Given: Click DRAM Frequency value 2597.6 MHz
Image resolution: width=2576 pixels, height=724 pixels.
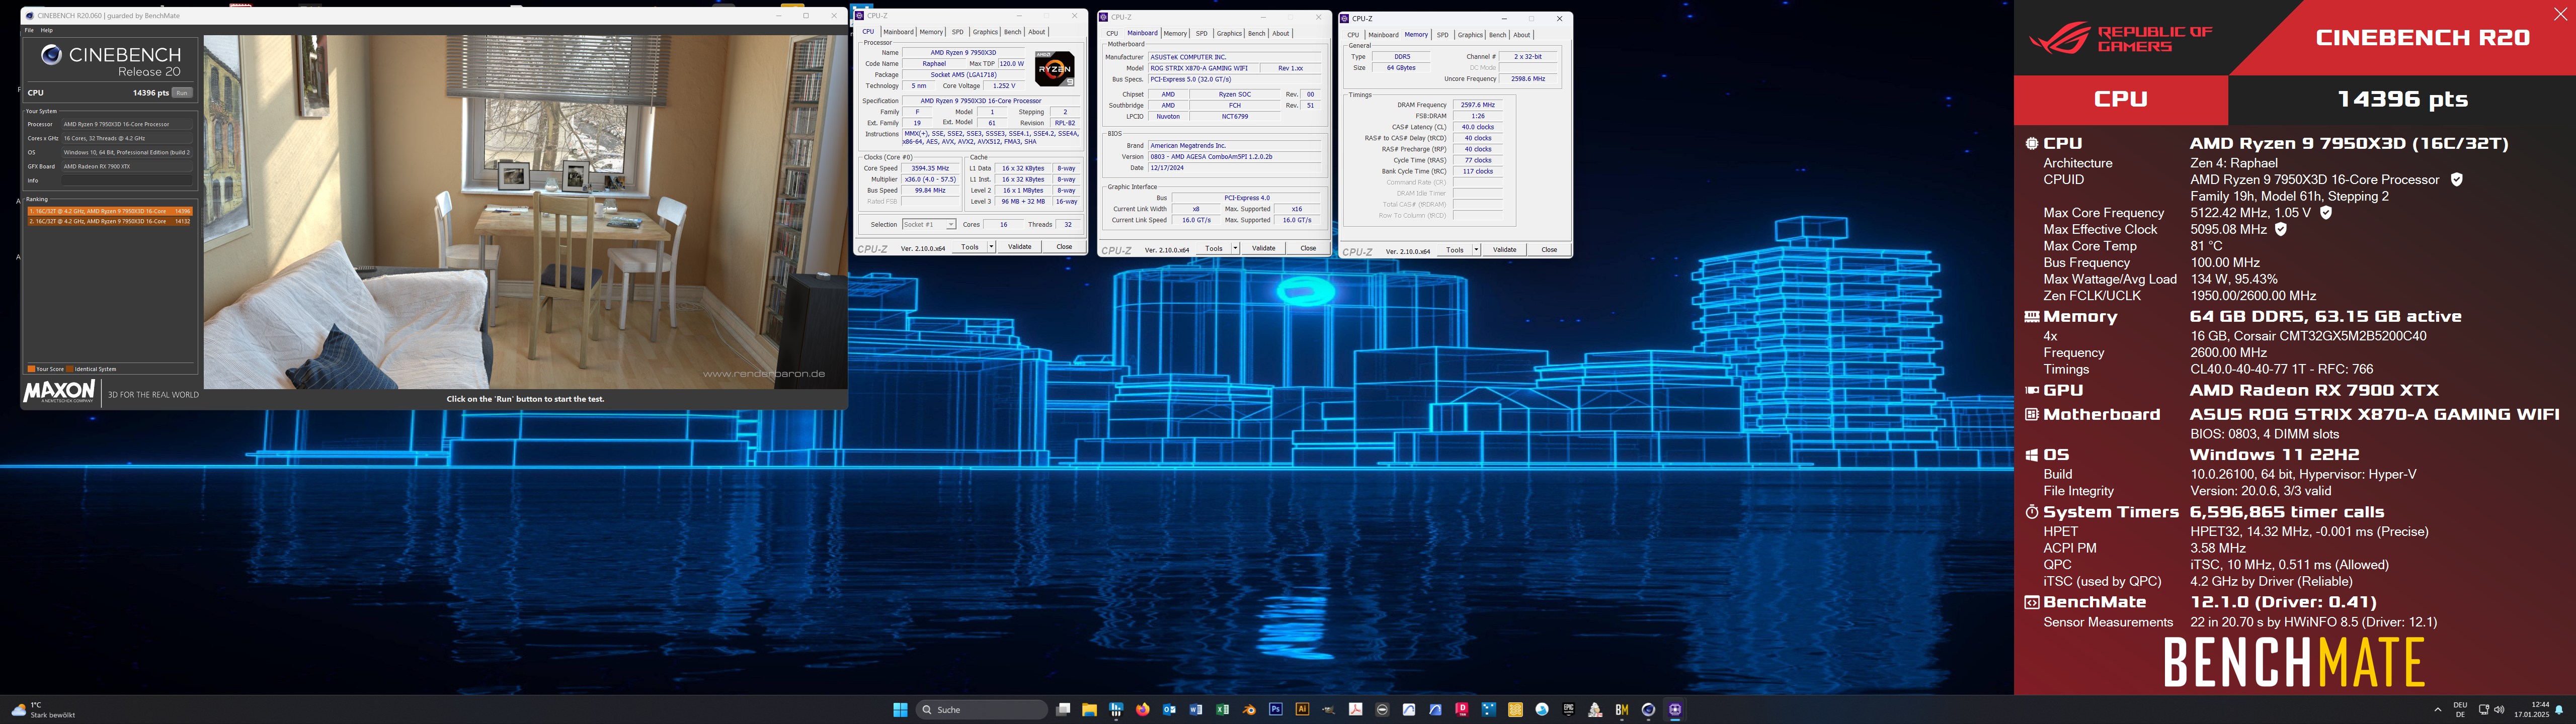Looking at the screenshot, I should pos(1477,105).
